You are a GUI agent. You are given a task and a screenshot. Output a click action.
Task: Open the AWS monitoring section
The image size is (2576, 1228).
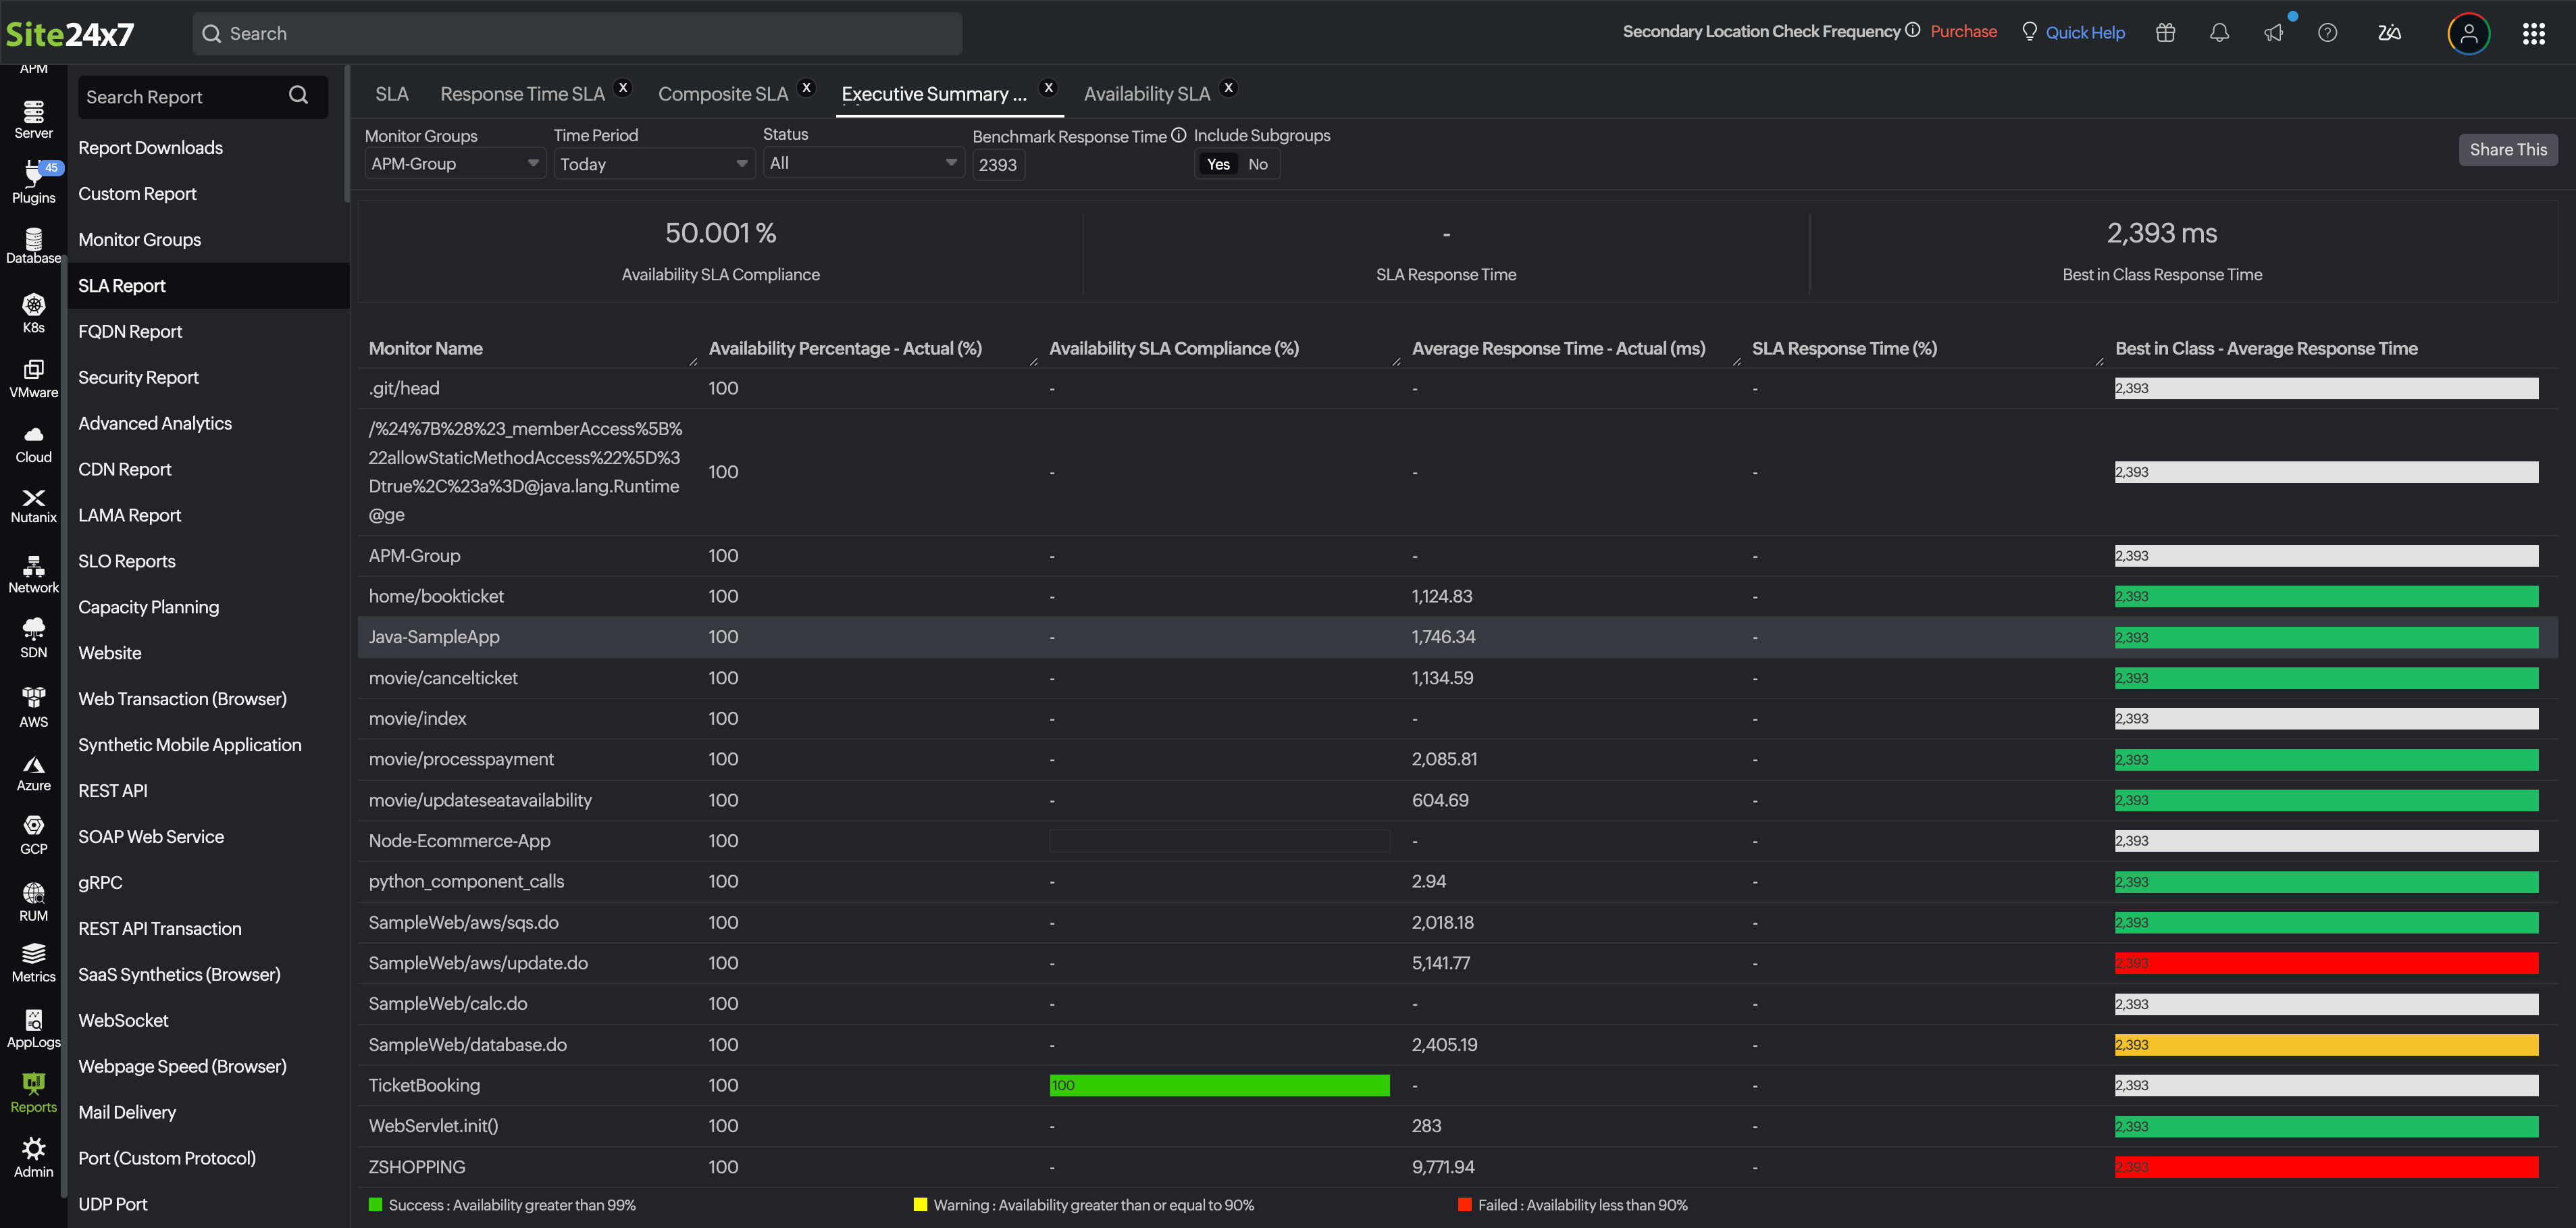pos(33,705)
